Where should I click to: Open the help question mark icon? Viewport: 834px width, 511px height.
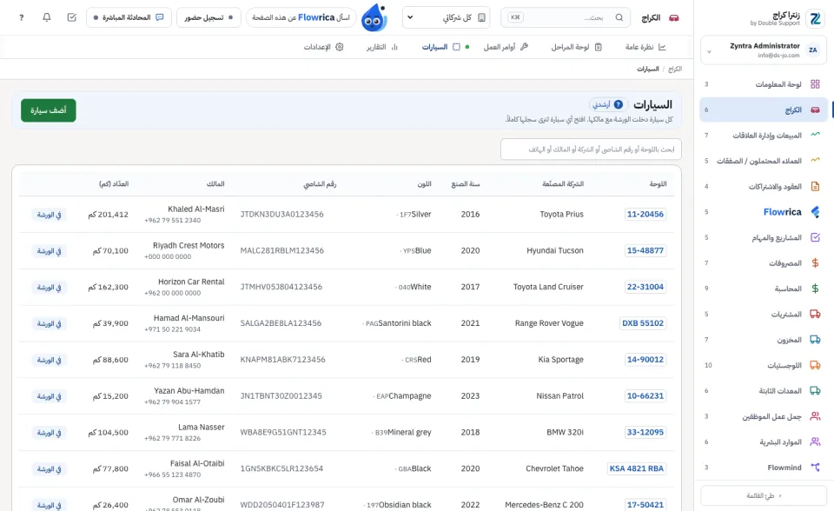coord(21,17)
